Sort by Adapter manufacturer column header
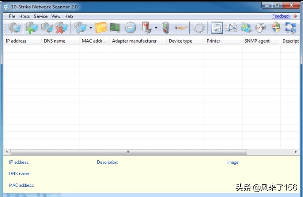The image size is (303, 197). coord(138,41)
